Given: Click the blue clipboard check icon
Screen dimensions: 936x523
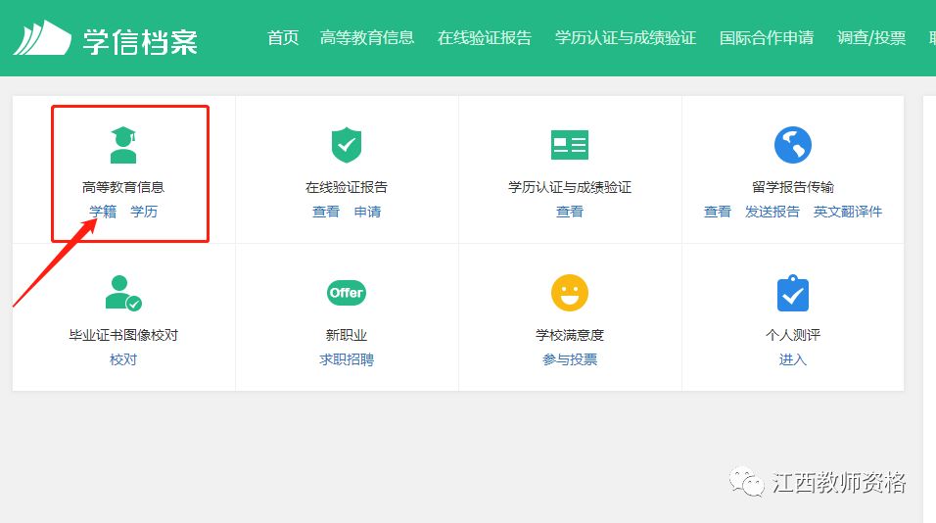Looking at the screenshot, I should [x=793, y=293].
